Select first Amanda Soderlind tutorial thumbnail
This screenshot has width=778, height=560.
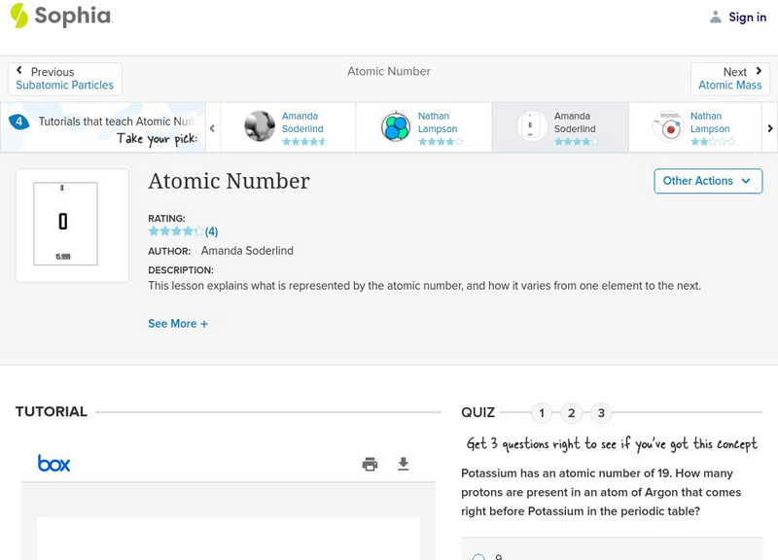[x=260, y=126]
